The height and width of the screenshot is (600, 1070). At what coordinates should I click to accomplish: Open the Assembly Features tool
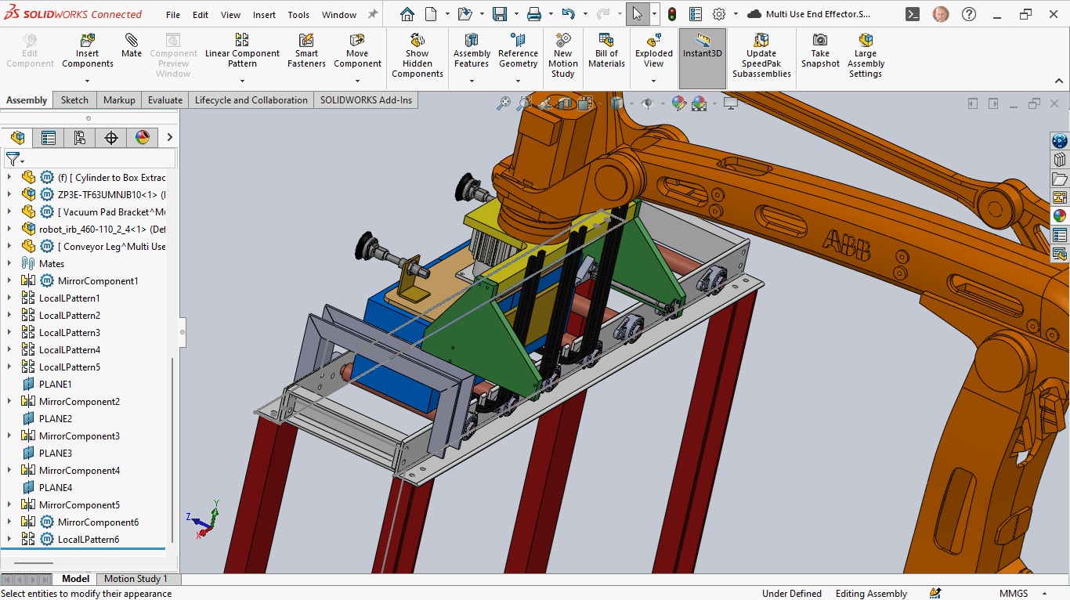coord(472,51)
